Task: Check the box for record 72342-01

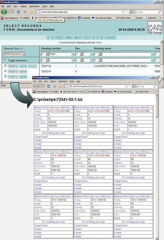Action: tap(6, 71)
